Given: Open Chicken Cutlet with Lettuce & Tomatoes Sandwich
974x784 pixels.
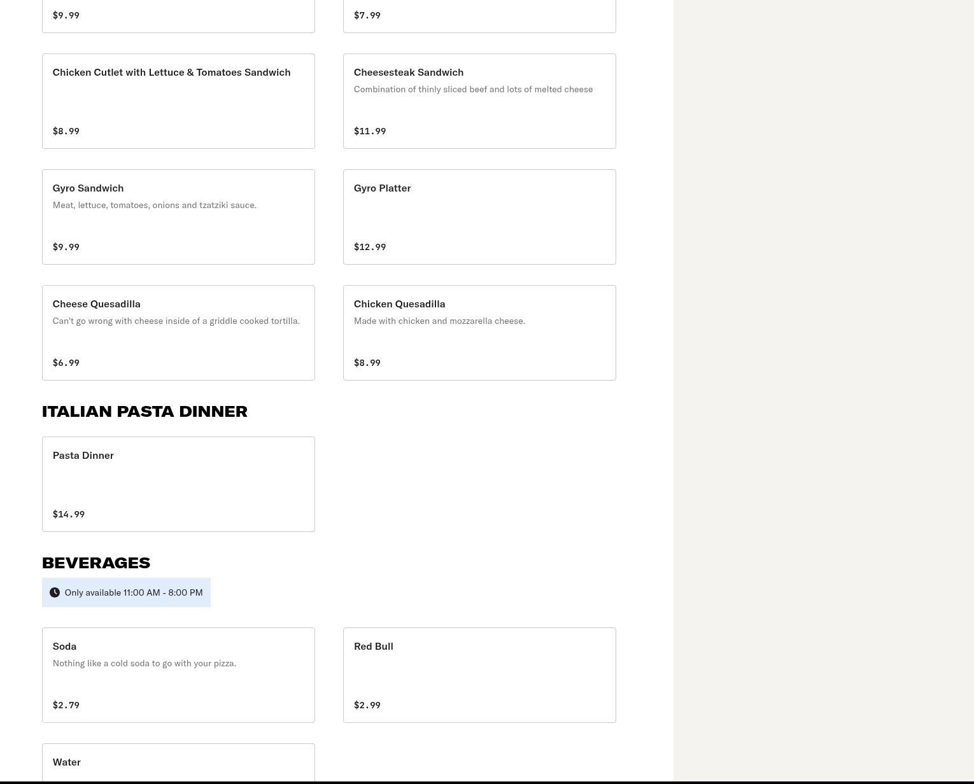Looking at the screenshot, I should point(178,101).
